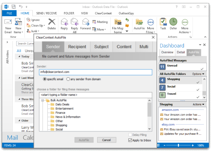Collapse the ribbon with the chevron

click(205, 37)
